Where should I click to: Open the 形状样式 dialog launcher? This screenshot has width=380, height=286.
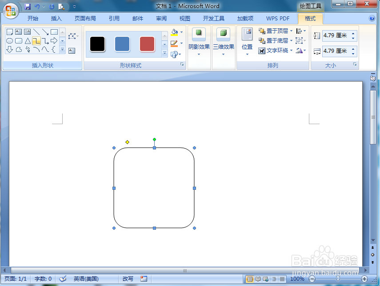pos(182,64)
